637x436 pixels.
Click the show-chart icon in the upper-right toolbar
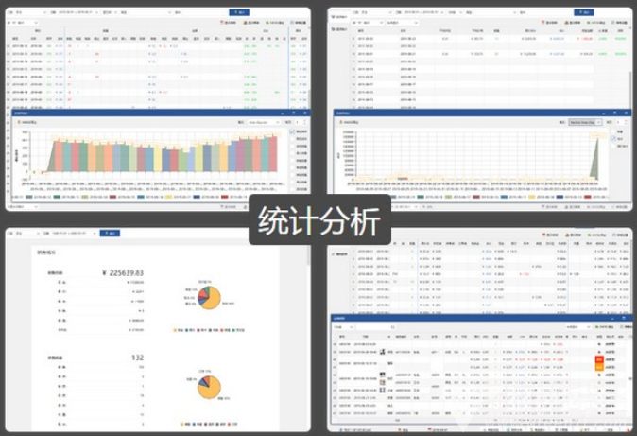click(x=567, y=23)
